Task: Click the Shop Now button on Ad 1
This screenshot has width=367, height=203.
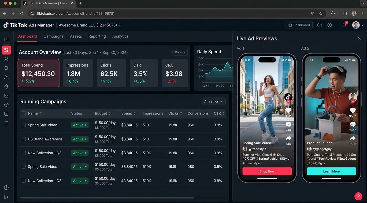Action: pos(267,171)
